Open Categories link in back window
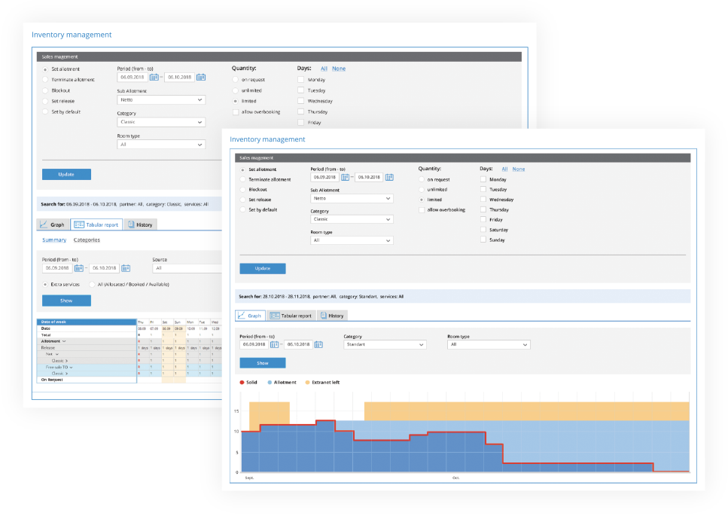 pos(87,240)
